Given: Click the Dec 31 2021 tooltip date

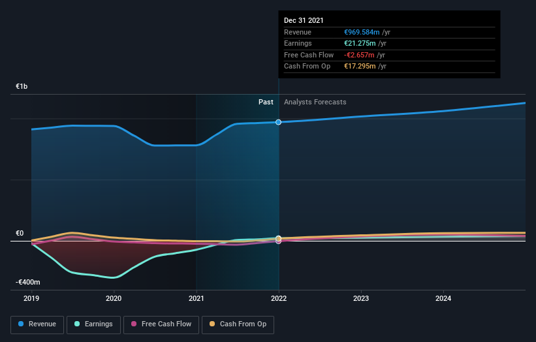Looking at the screenshot, I should [x=304, y=20].
